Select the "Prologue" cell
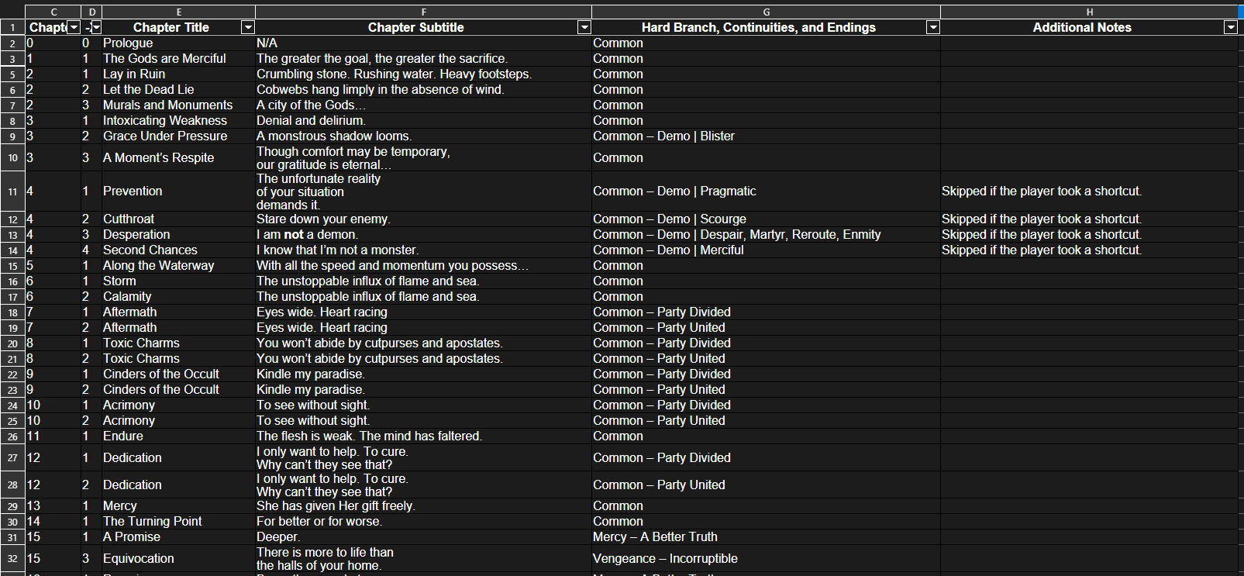This screenshot has height=576, width=1244. tap(179, 43)
